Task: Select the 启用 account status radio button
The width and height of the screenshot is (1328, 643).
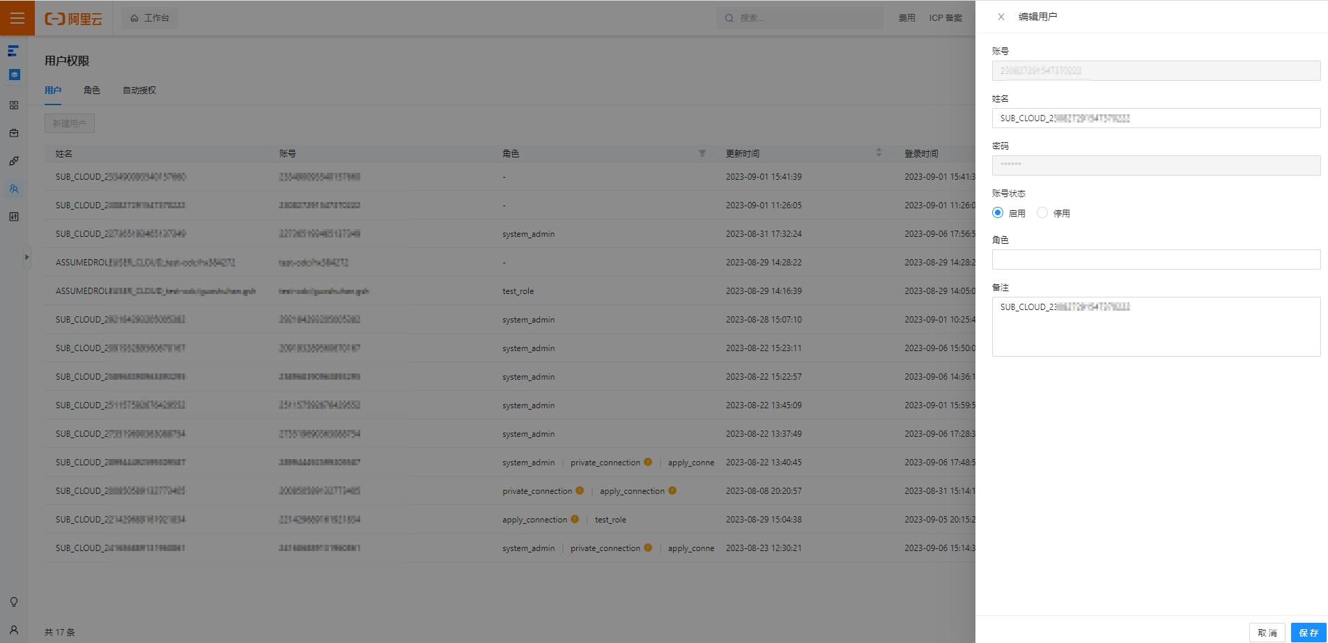Action: coord(998,213)
